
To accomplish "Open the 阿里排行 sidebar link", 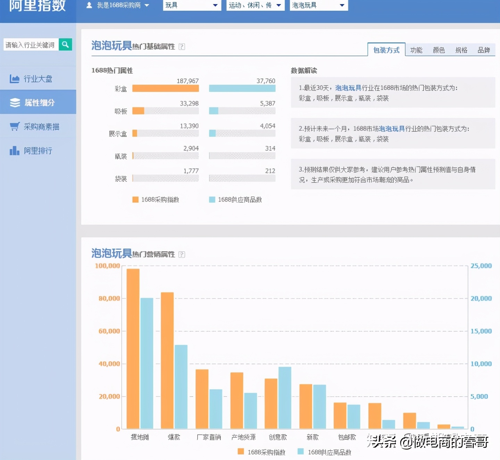I will [x=38, y=151].
